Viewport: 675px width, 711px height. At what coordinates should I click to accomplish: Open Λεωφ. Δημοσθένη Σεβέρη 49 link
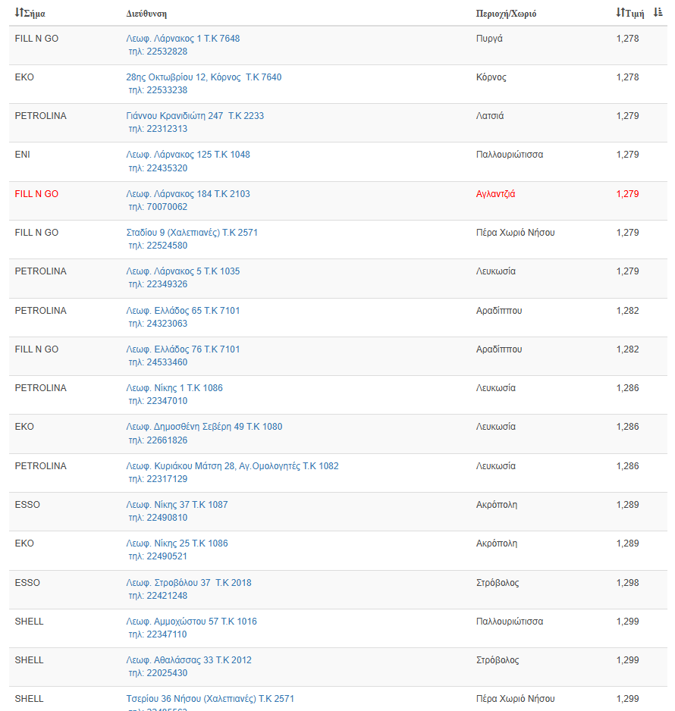[x=204, y=427]
